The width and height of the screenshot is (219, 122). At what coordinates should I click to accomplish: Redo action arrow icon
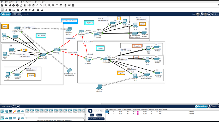[x=41, y=5]
